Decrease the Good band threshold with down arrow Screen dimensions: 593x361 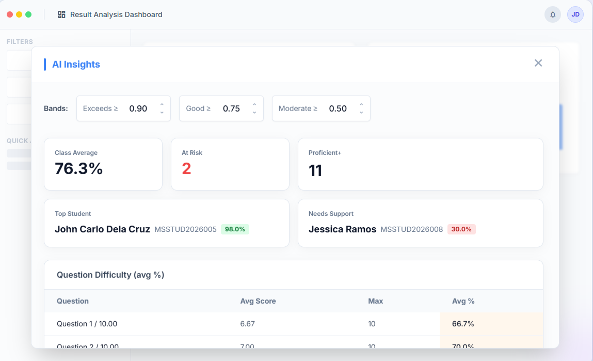click(x=254, y=112)
